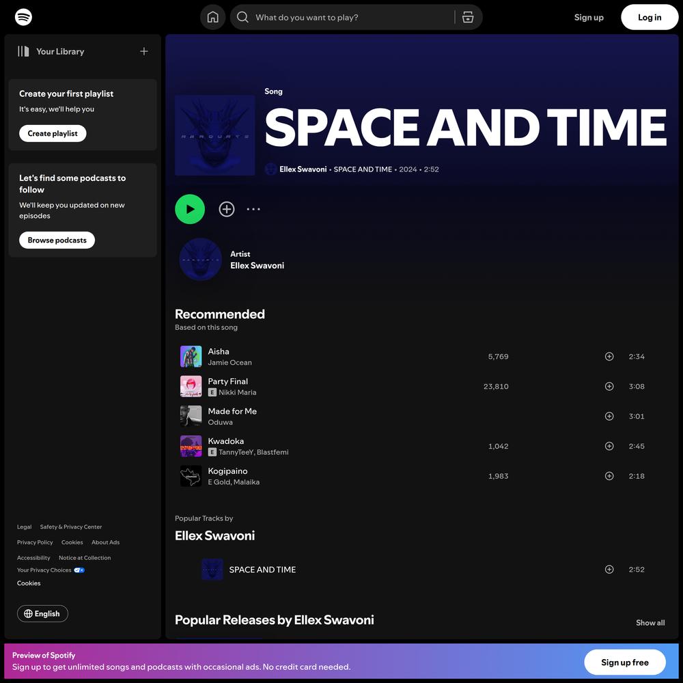Open artist Blastfemi
This screenshot has width=683, height=683.
pos(273,452)
